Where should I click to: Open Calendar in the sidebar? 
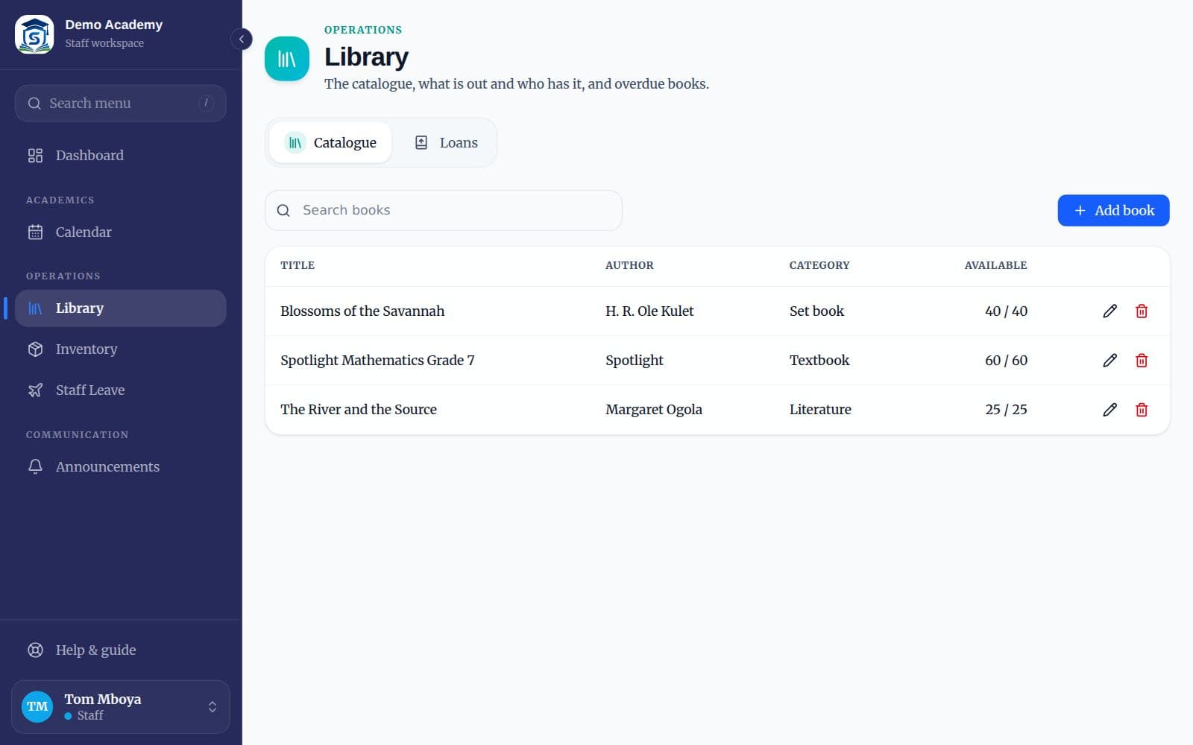click(x=121, y=232)
